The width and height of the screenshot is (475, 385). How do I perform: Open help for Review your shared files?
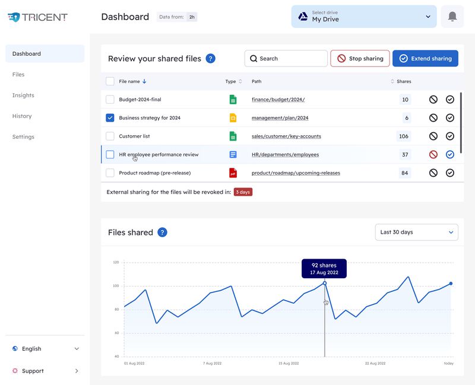coord(211,58)
